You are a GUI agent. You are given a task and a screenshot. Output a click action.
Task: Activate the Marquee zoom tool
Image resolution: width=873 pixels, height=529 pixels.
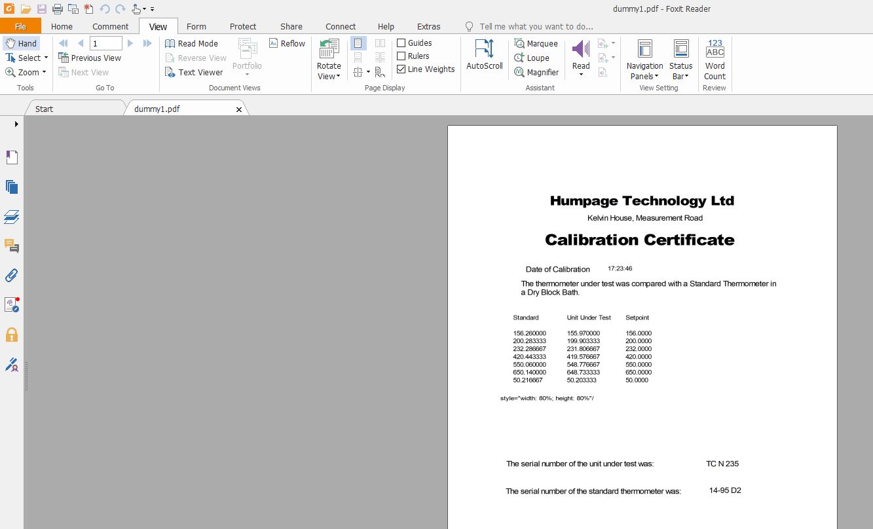tap(536, 43)
